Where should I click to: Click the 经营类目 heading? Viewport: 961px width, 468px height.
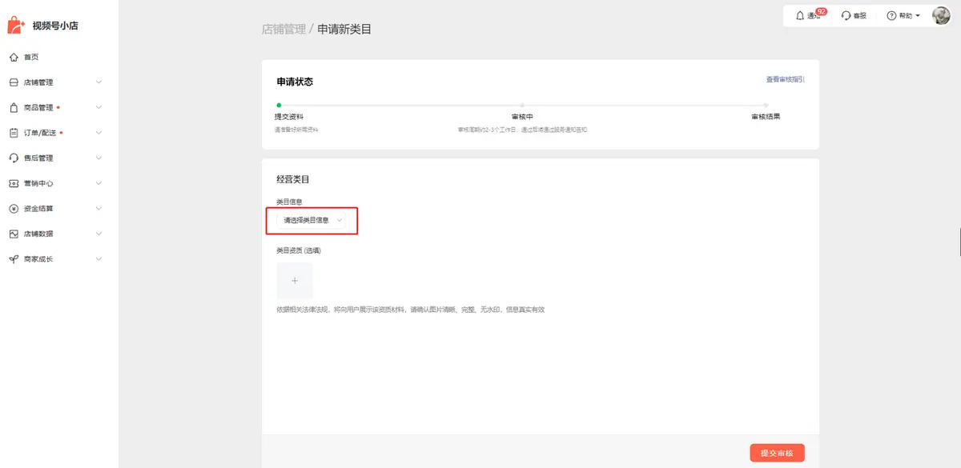(292, 180)
